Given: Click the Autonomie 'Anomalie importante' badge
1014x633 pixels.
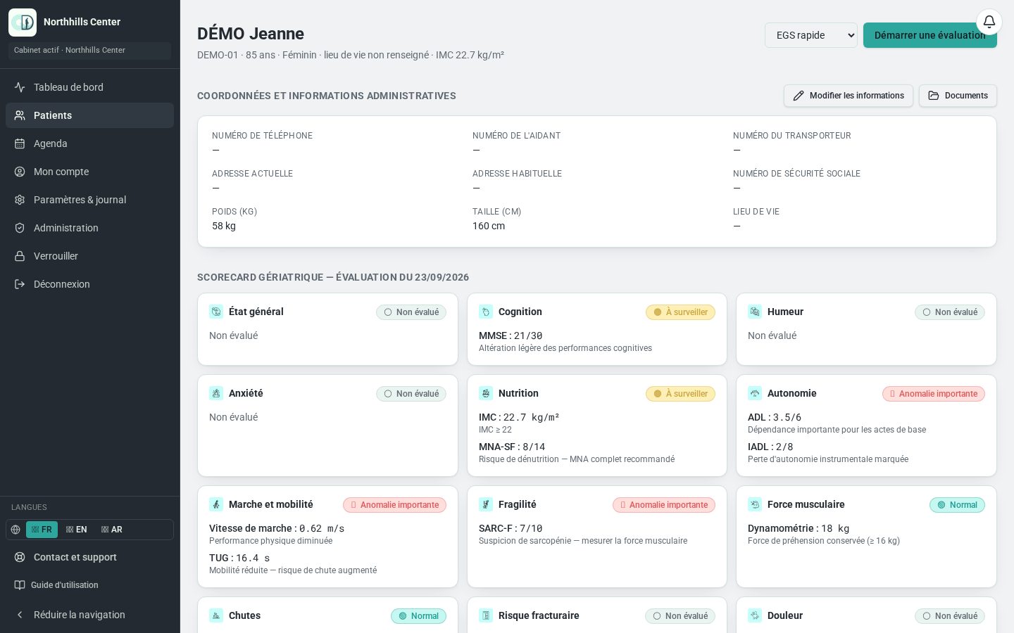Looking at the screenshot, I should [x=934, y=394].
